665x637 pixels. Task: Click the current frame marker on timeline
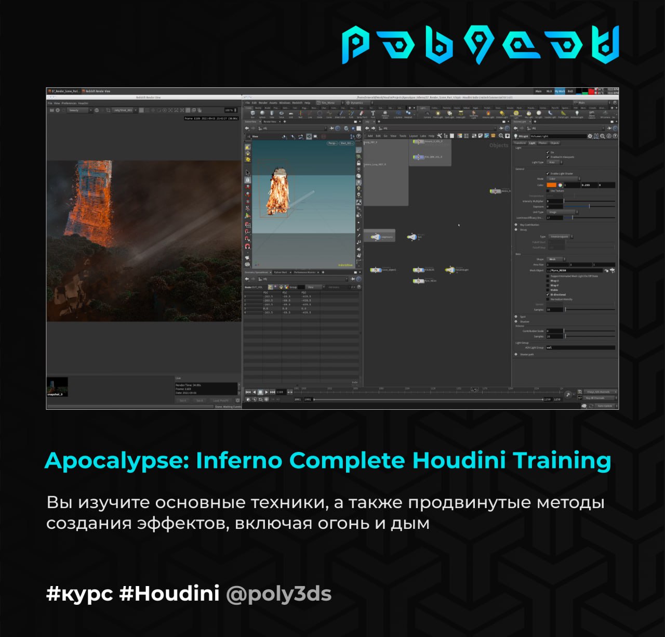pos(474,389)
